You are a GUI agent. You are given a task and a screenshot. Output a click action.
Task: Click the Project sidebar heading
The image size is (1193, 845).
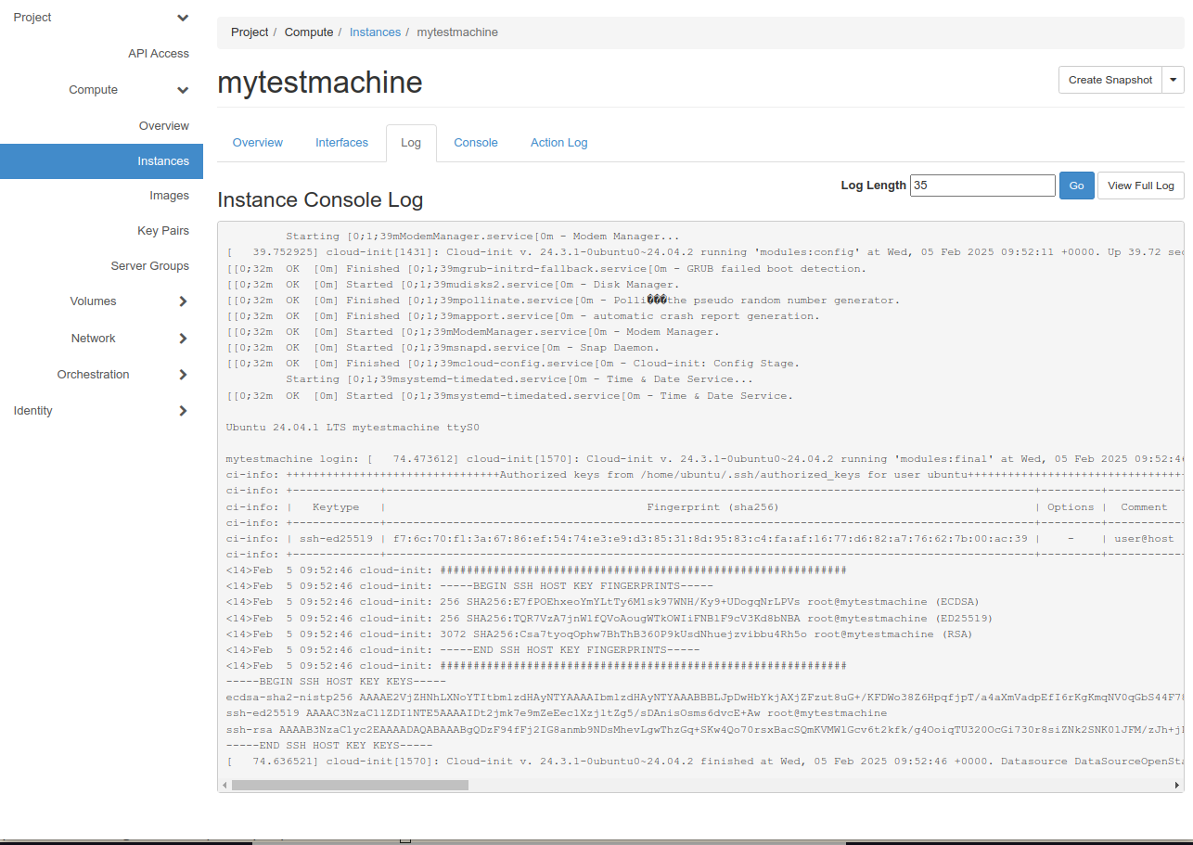coord(32,18)
